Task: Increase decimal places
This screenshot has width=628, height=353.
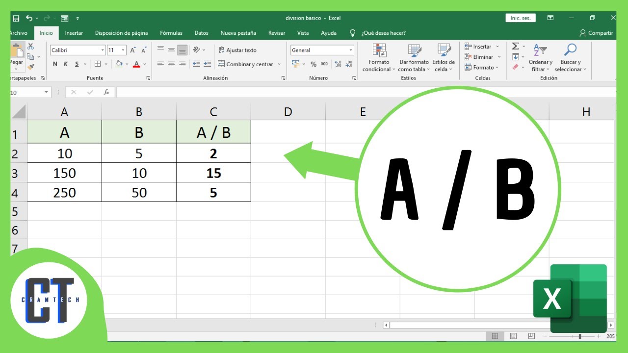Action: (337, 64)
